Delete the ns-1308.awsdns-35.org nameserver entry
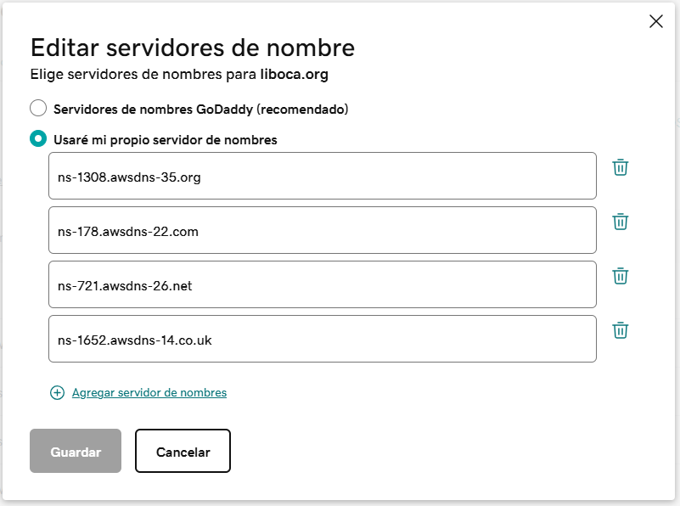This screenshot has width=680, height=506. coord(621,167)
